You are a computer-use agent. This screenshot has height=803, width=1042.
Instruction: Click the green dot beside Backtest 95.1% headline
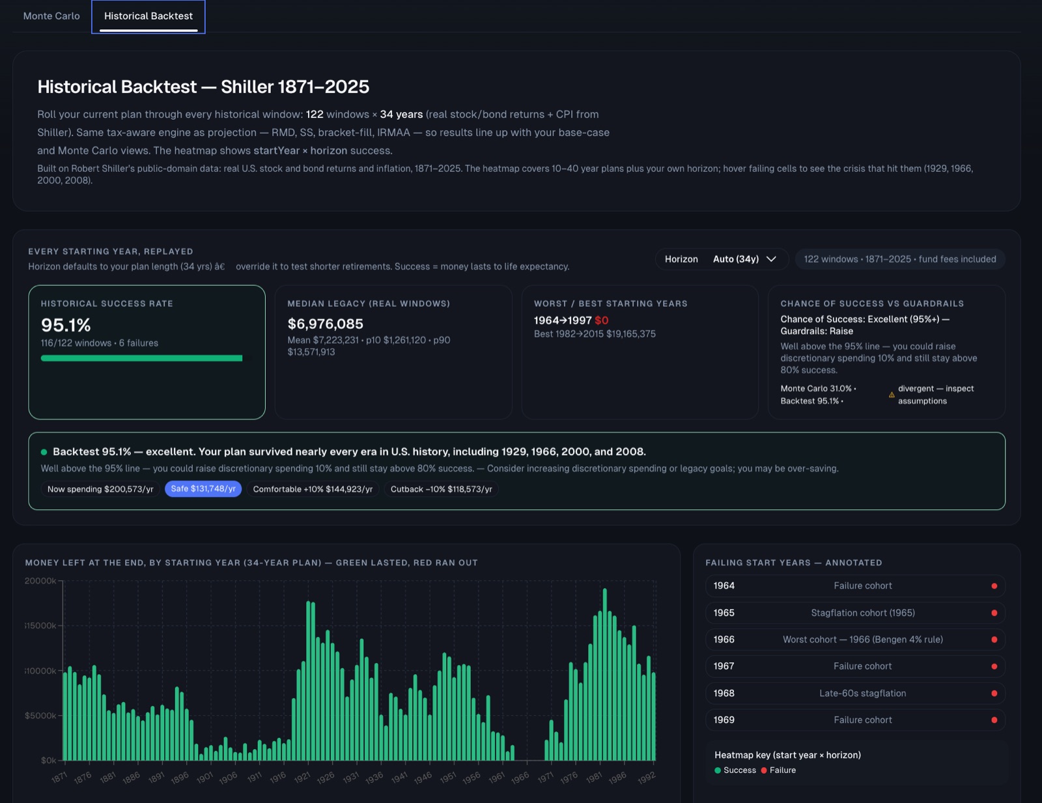44,452
